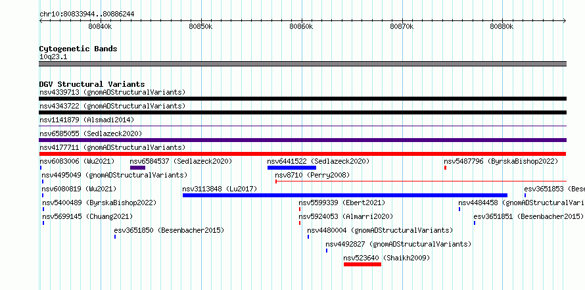
Task: Click the purple nsv6584537 variant bar
Action: pos(137,168)
